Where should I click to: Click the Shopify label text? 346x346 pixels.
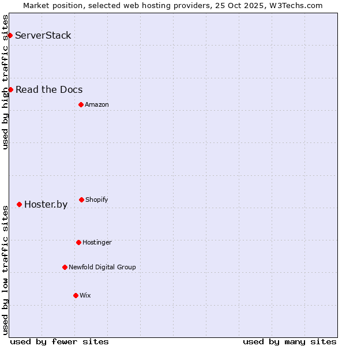pyautogui.click(x=97, y=200)
